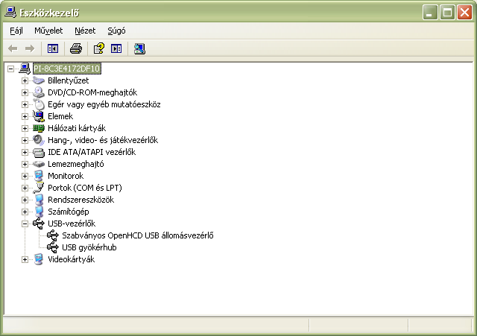
Task: Click the Hálózati kártyák network card icon
Action: 39,128
